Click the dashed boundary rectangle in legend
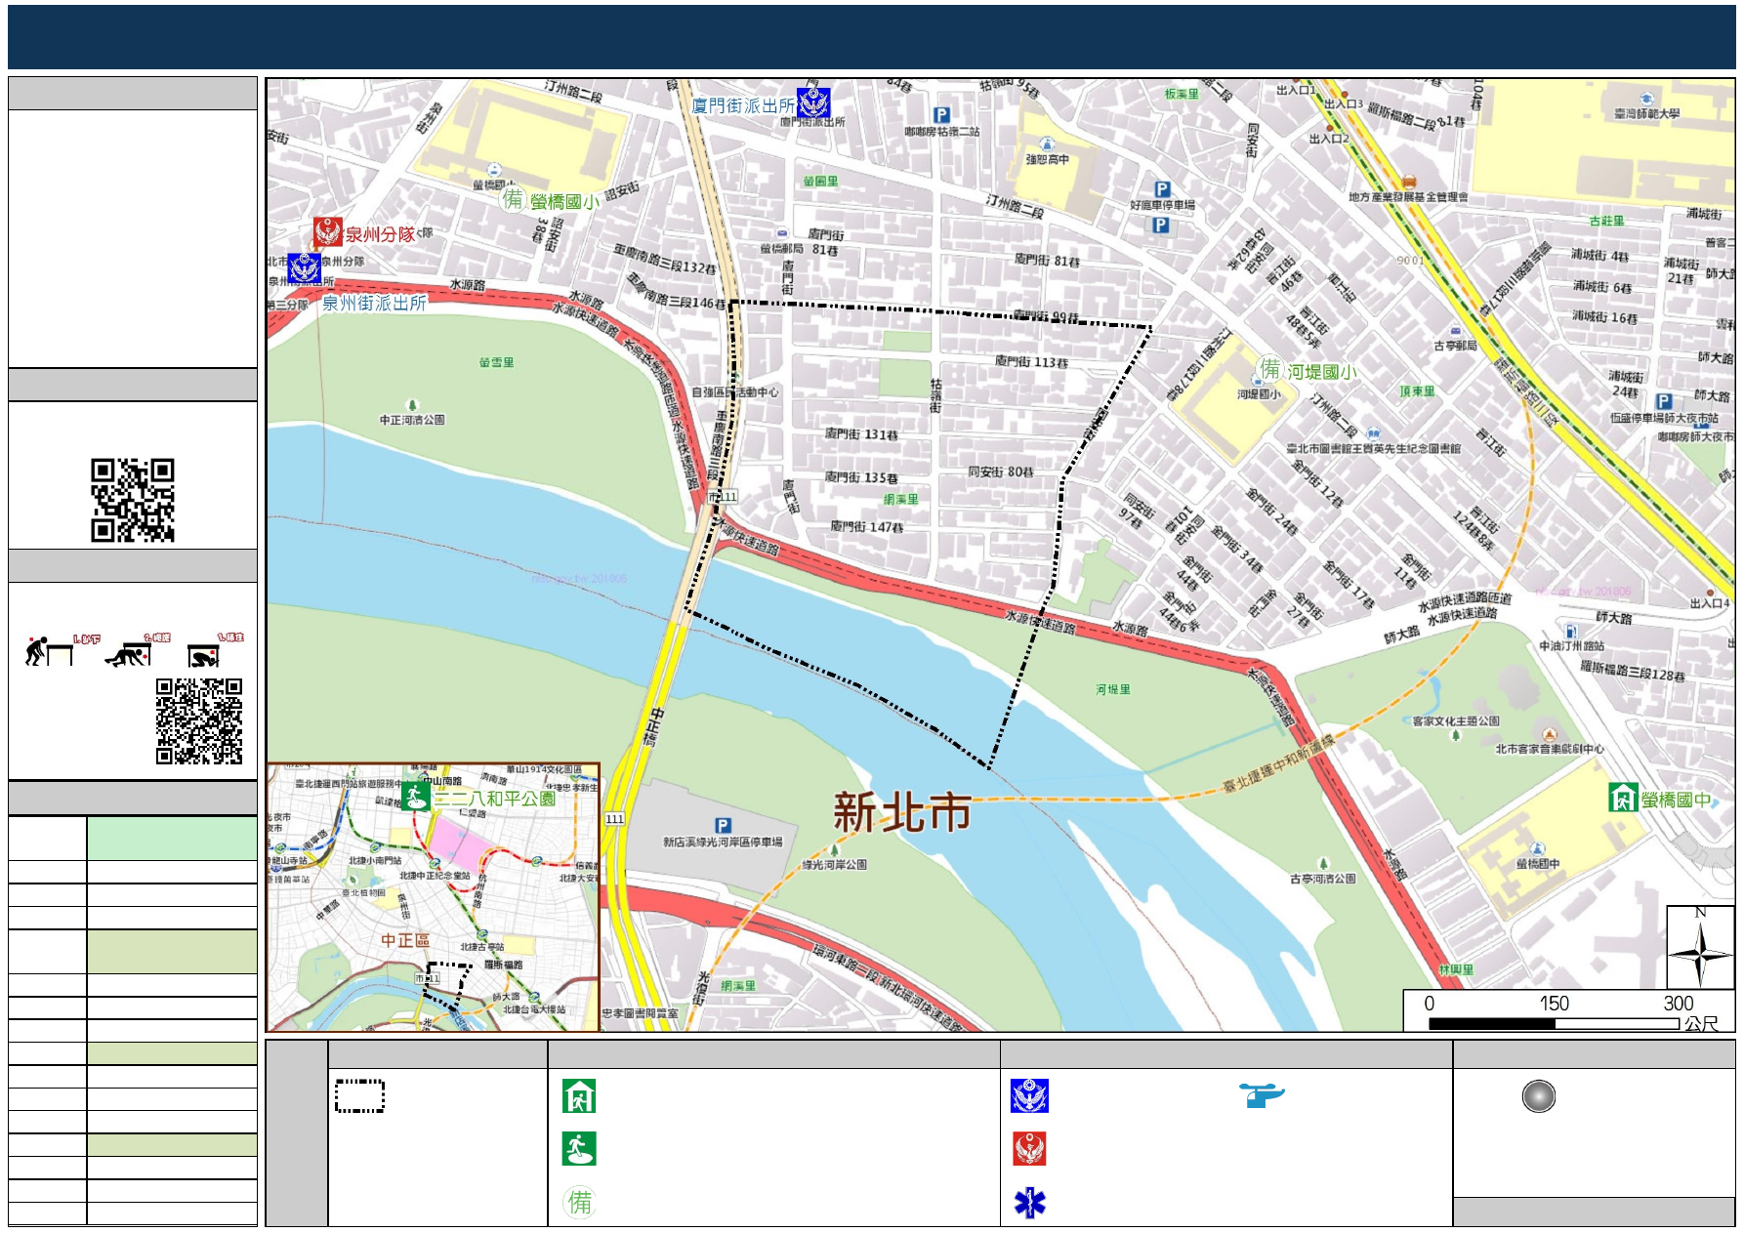The height and width of the screenshot is (1233, 1744). click(x=359, y=1095)
